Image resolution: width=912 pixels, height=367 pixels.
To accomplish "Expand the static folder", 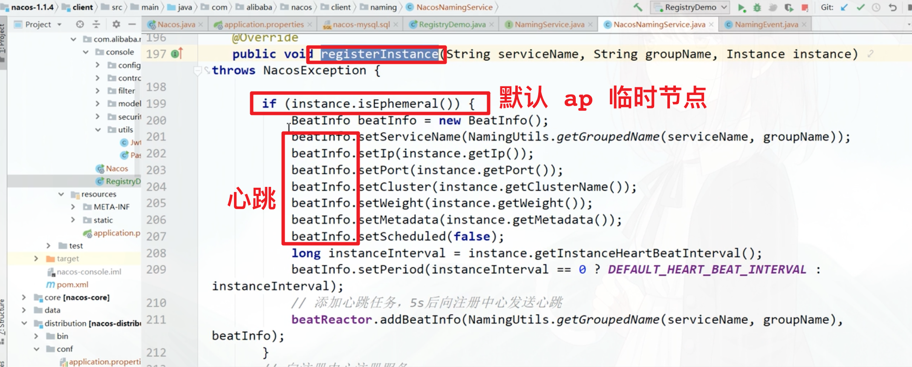I will (73, 220).
